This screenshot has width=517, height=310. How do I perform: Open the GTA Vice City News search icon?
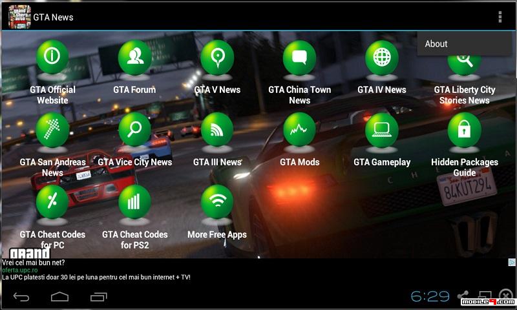[134, 129]
